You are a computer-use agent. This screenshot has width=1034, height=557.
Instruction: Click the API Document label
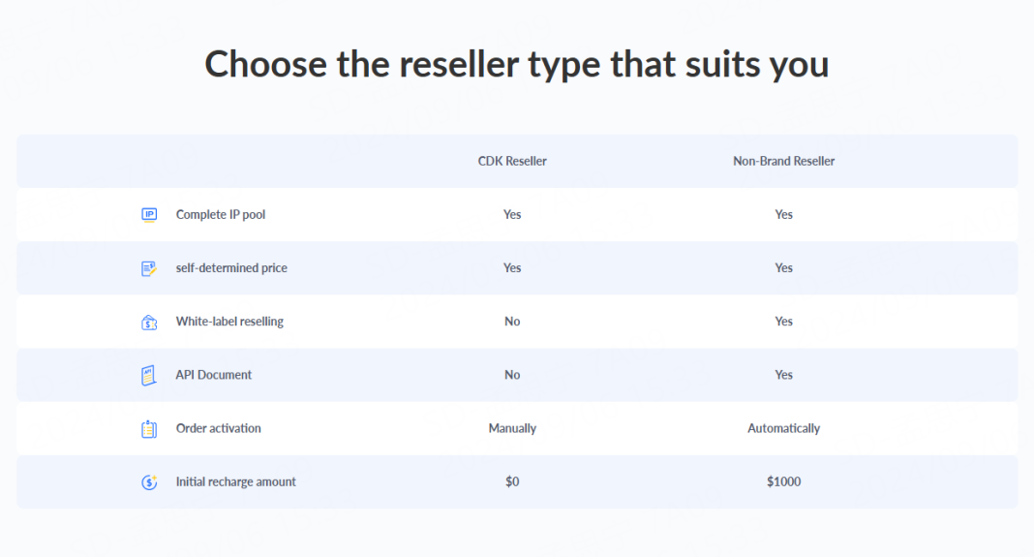click(x=214, y=375)
